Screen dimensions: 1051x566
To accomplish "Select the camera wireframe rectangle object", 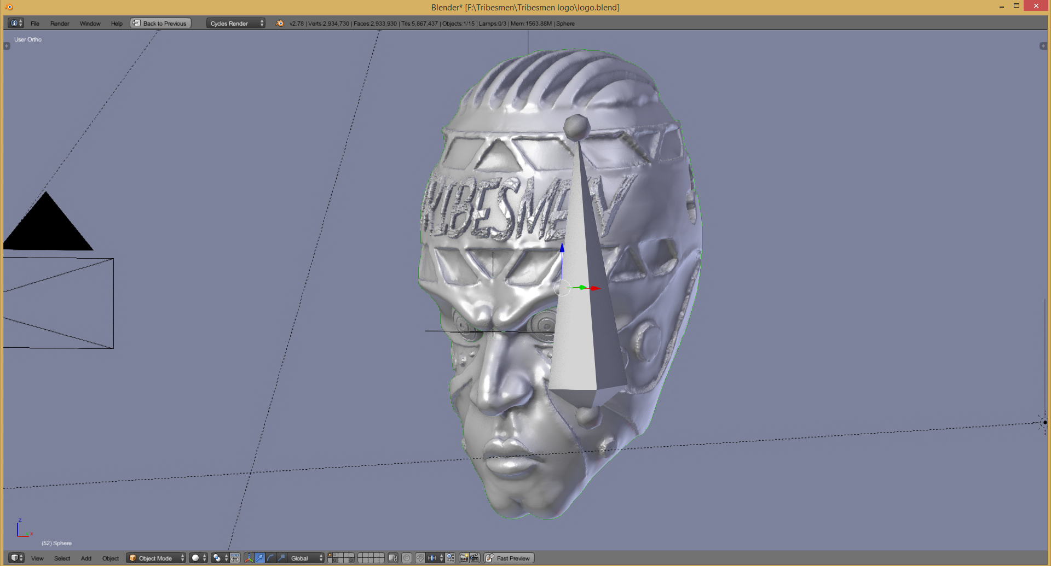I will click(58, 303).
